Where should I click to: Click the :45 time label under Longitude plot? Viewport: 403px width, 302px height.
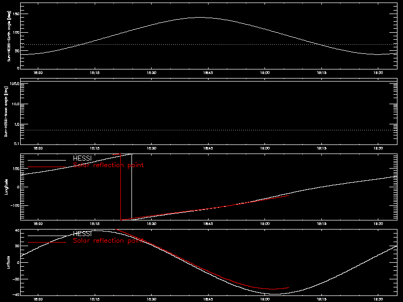(x=208, y=223)
